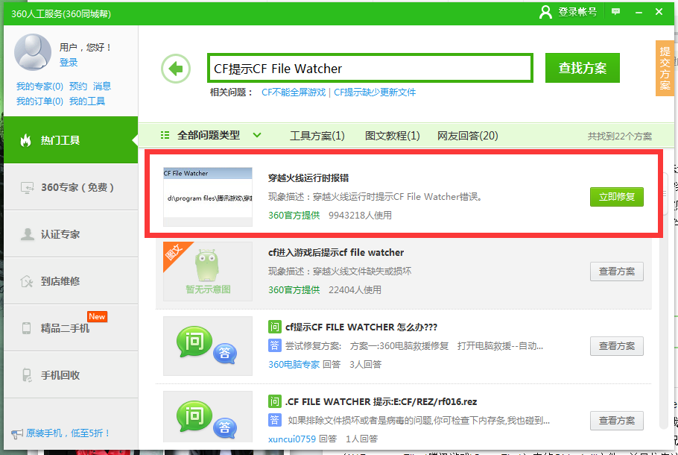This screenshot has height=455, width=678.
Task: Switch to 工具方案(1) tab
Action: pyautogui.click(x=317, y=136)
